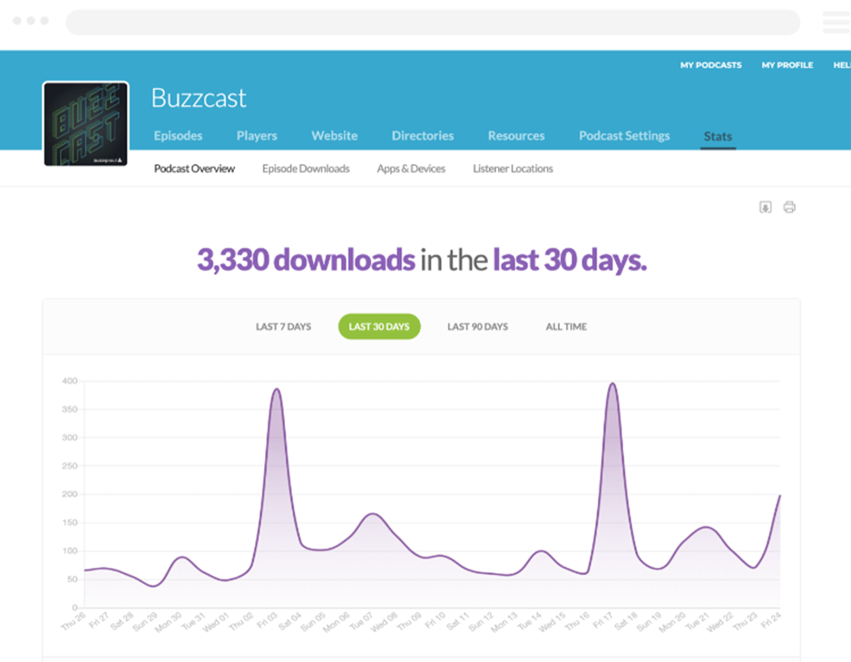This screenshot has height=662, width=851.
Task: Open Podcast Settings tab
Action: coord(624,136)
